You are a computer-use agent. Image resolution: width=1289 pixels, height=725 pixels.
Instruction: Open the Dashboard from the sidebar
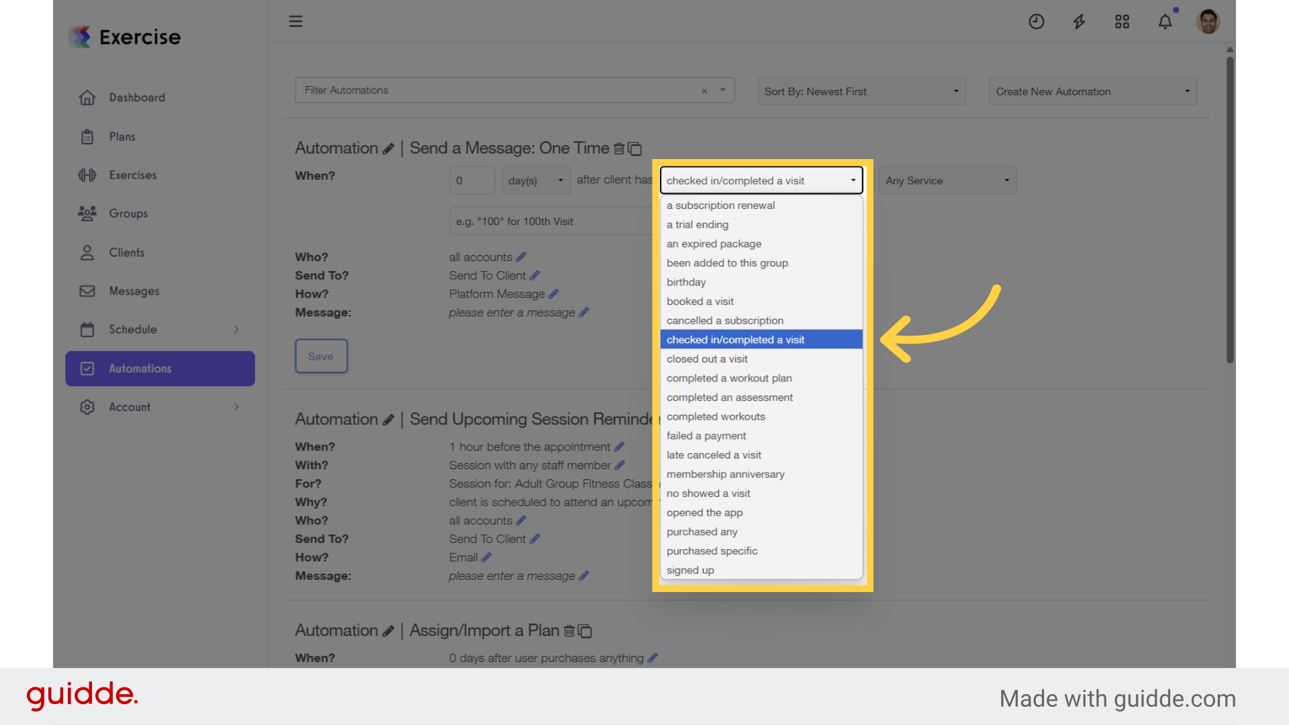(x=137, y=97)
